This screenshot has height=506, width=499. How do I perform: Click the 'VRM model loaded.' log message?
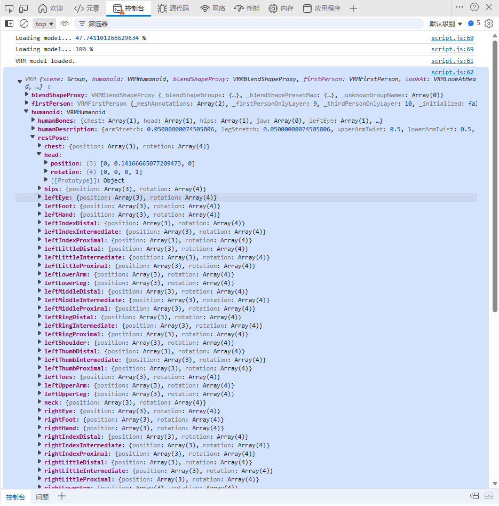point(45,61)
